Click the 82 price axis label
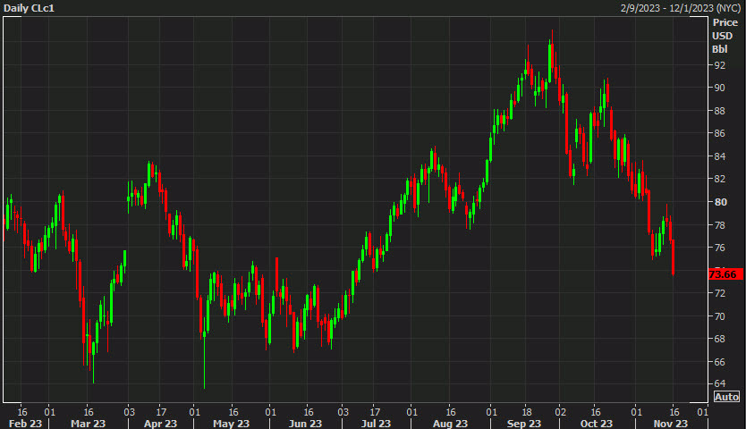The image size is (746, 429). click(719, 179)
